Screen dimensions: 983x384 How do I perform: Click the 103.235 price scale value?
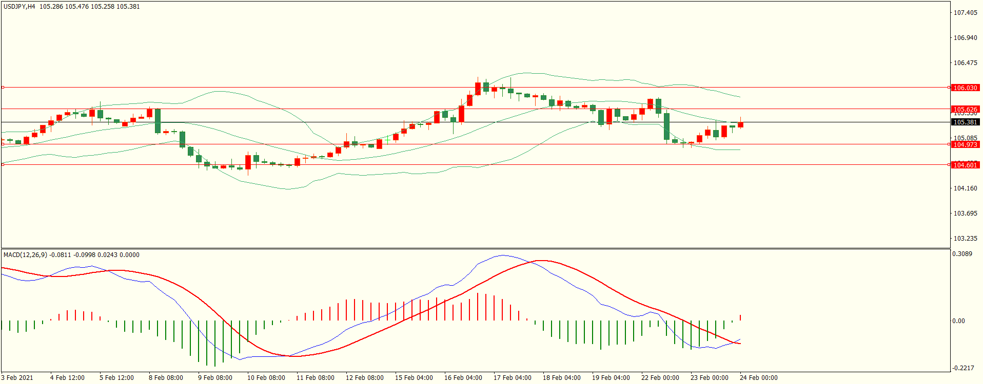pyautogui.click(x=965, y=239)
